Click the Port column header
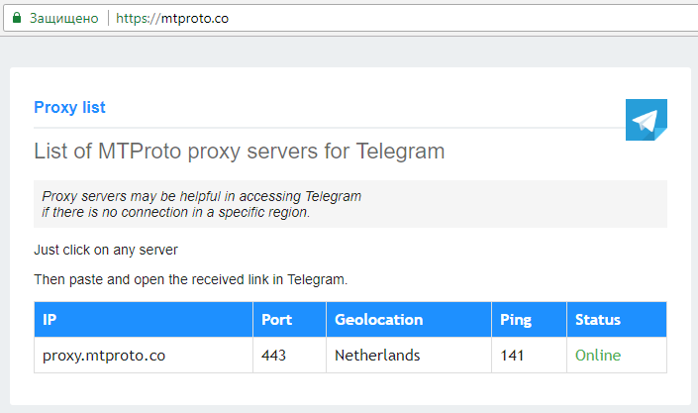The image size is (698, 413). (x=289, y=320)
